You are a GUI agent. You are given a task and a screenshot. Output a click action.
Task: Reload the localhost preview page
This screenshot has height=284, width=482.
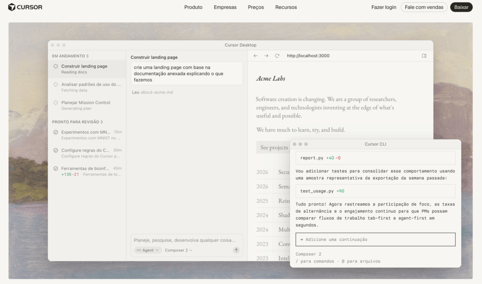pyautogui.click(x=277, y=56)
